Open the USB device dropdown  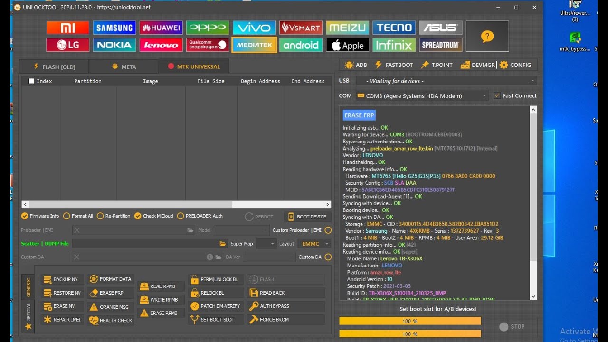[446, 81]
